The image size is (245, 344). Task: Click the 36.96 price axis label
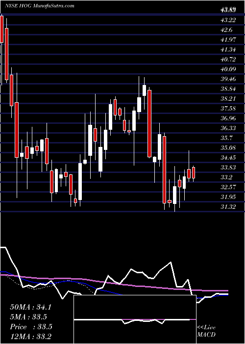(228, 118)
